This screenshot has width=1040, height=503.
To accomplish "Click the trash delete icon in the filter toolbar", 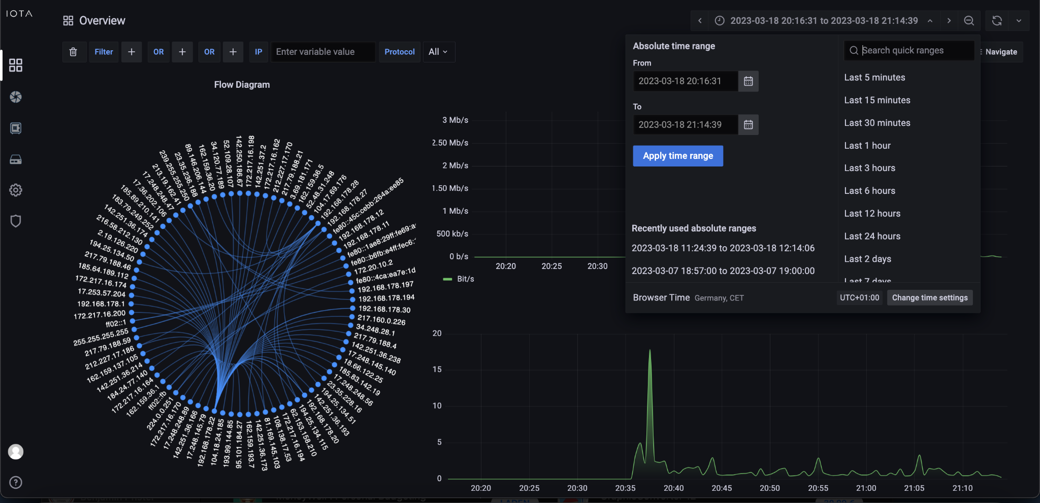I will pyautogui.click(x=74, y=51).
